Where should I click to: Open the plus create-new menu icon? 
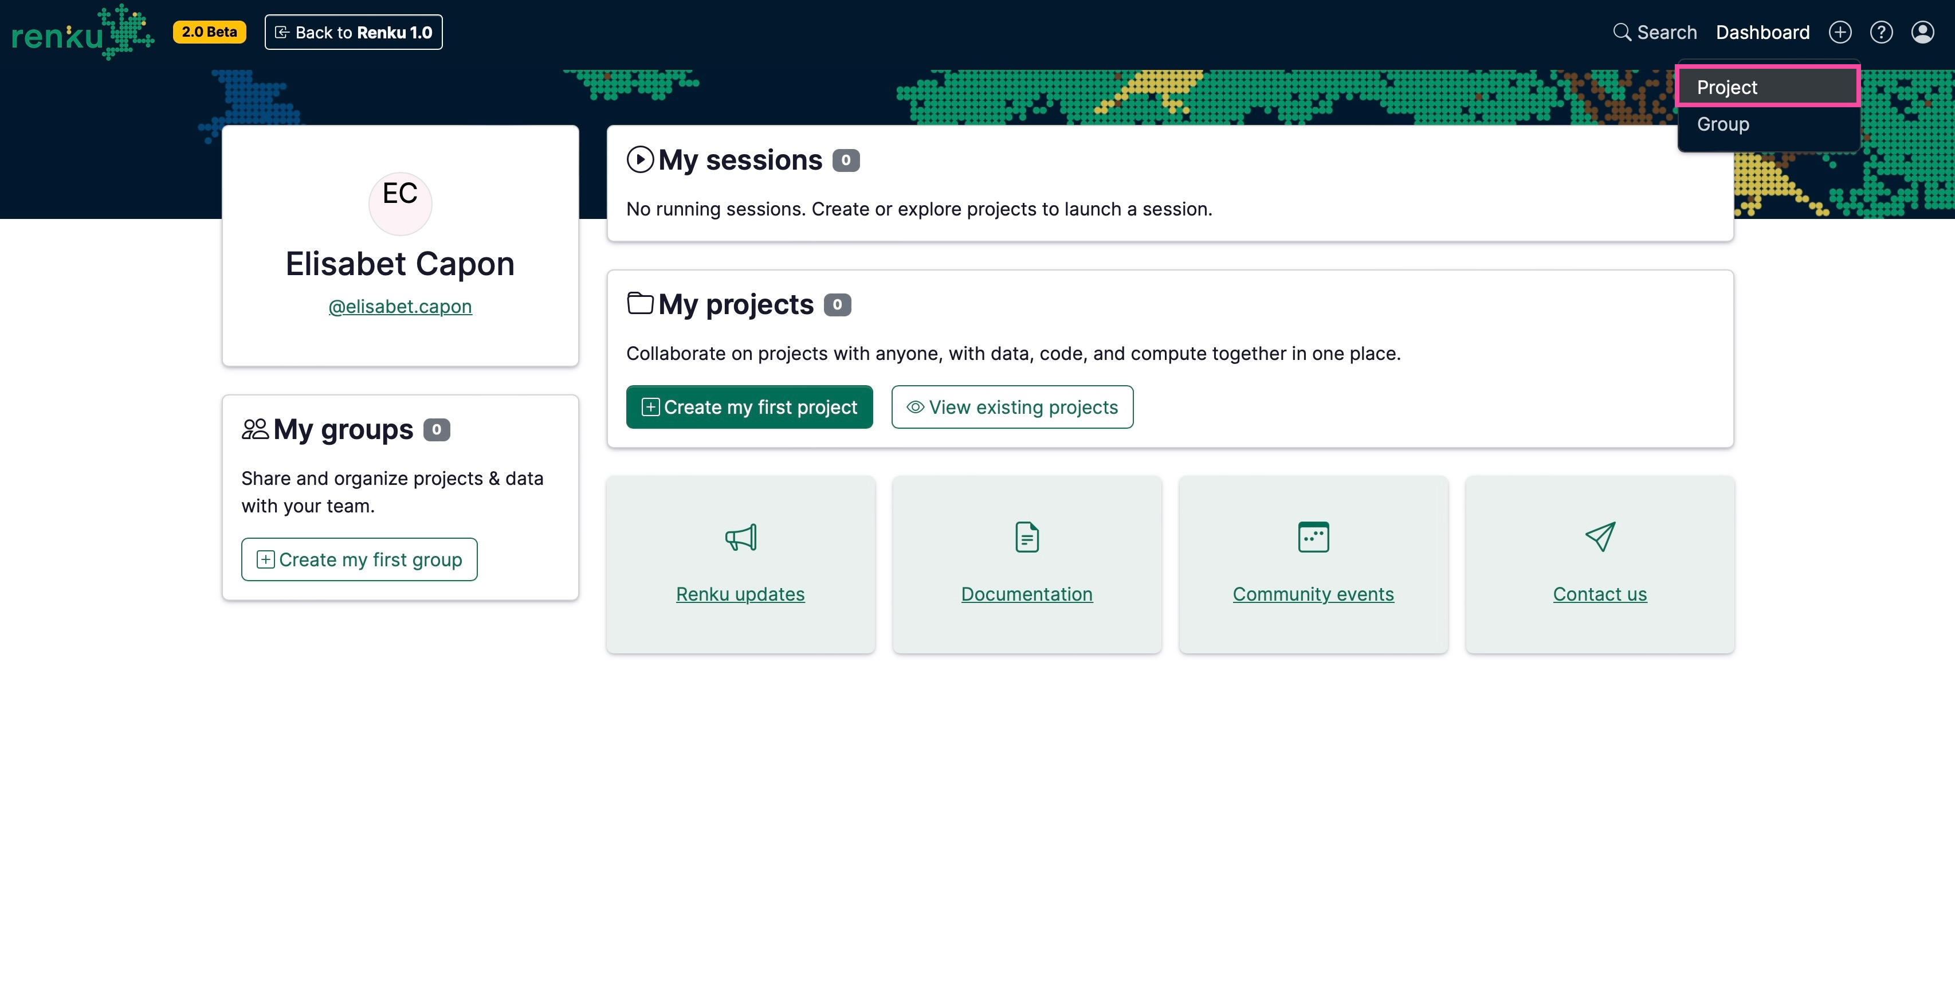tap(1840, 32)
